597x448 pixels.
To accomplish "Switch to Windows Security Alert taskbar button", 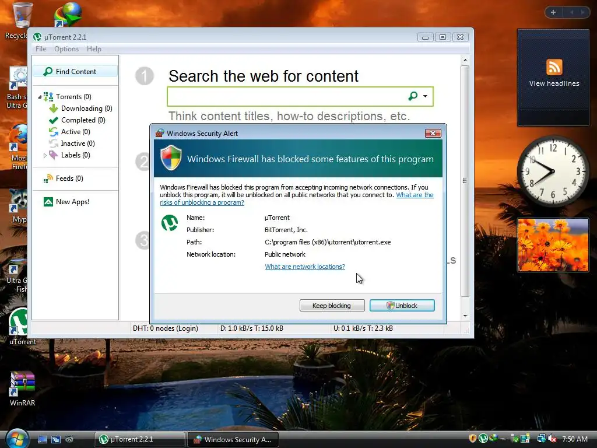I will click(x=233, y=440).
